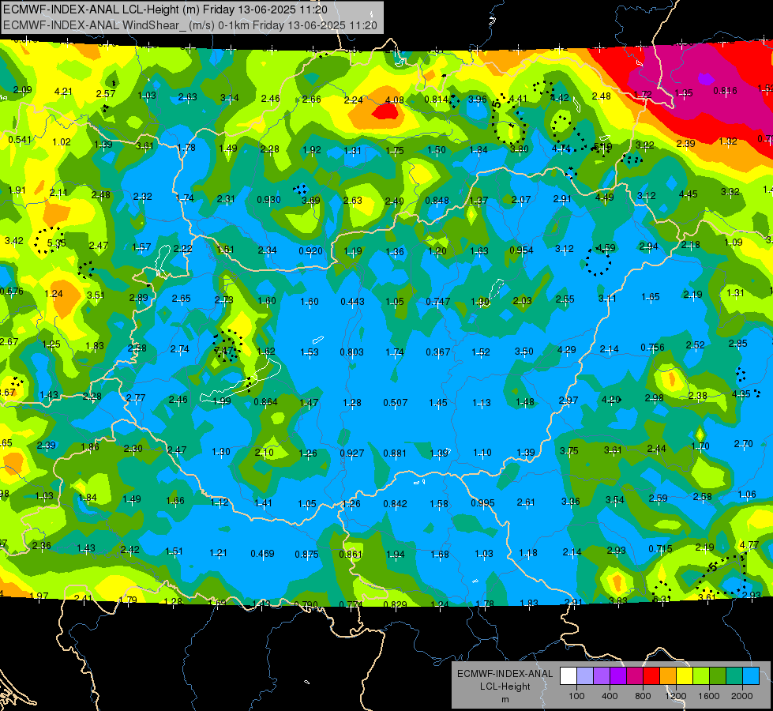Select the sky blue legend swatch
Viewport: 773px width, 711px height.
click(x=751, y=675)
